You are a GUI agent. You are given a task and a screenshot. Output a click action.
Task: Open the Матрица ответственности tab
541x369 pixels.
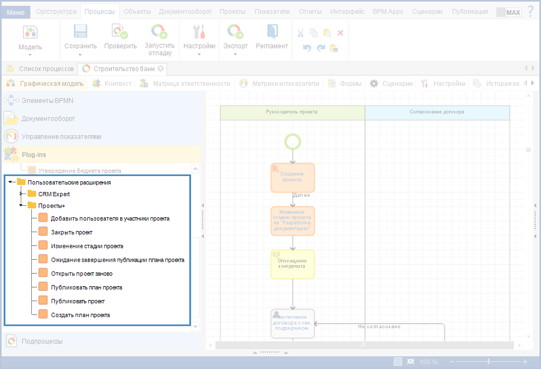click(191, 83)
